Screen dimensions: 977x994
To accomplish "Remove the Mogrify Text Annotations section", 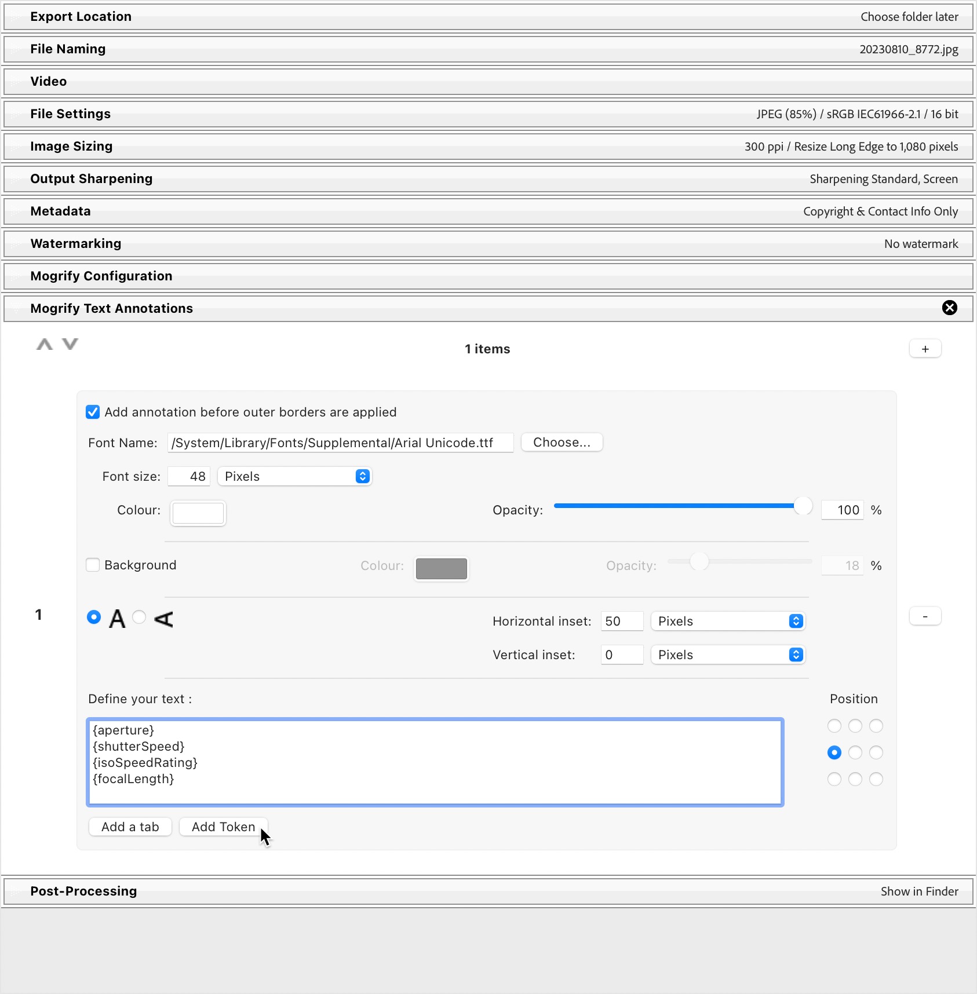I will tap(949, 308).
